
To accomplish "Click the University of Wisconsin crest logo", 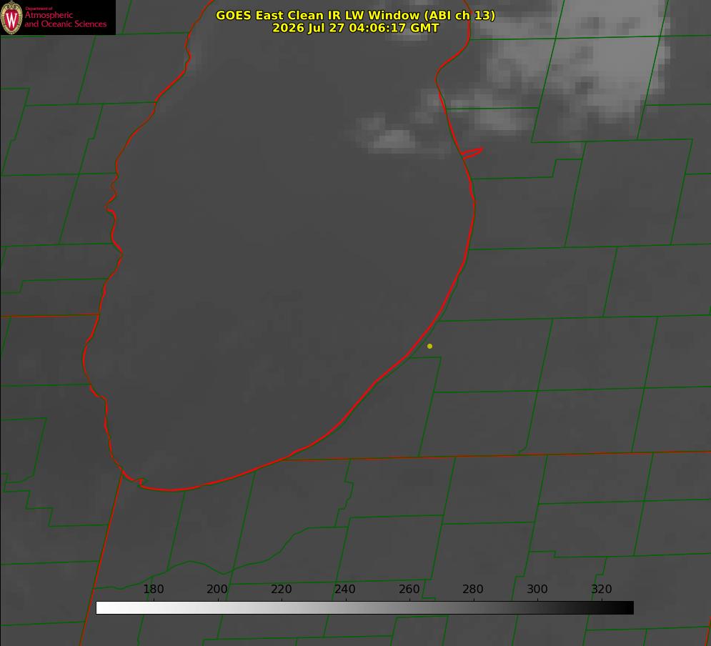I will (x=11, y=17).
